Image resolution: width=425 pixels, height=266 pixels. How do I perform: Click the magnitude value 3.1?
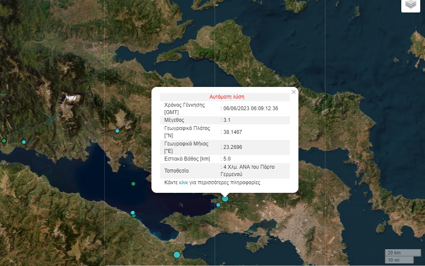pos(227,120)
